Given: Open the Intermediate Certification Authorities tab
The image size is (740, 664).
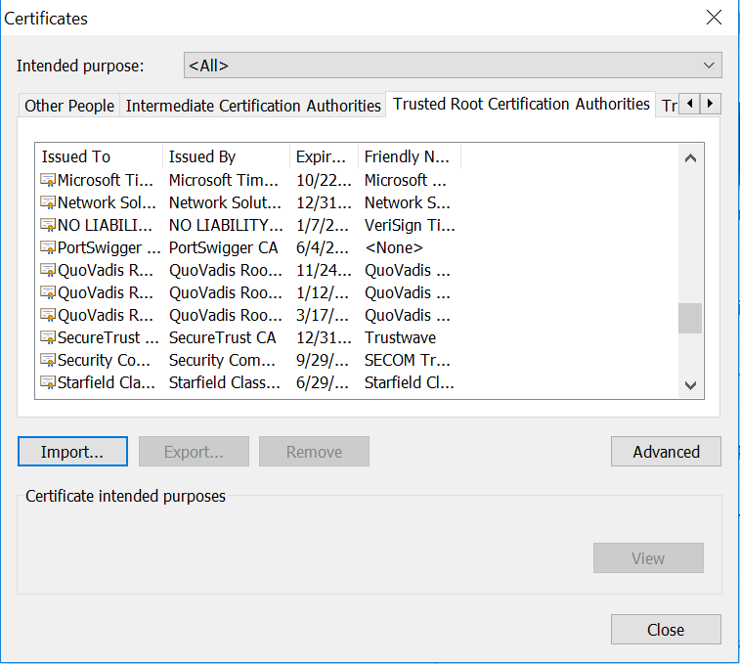Looking at the screenshot, I should pos(253,106).
